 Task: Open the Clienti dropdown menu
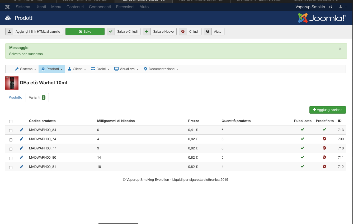tap(77, 69)
